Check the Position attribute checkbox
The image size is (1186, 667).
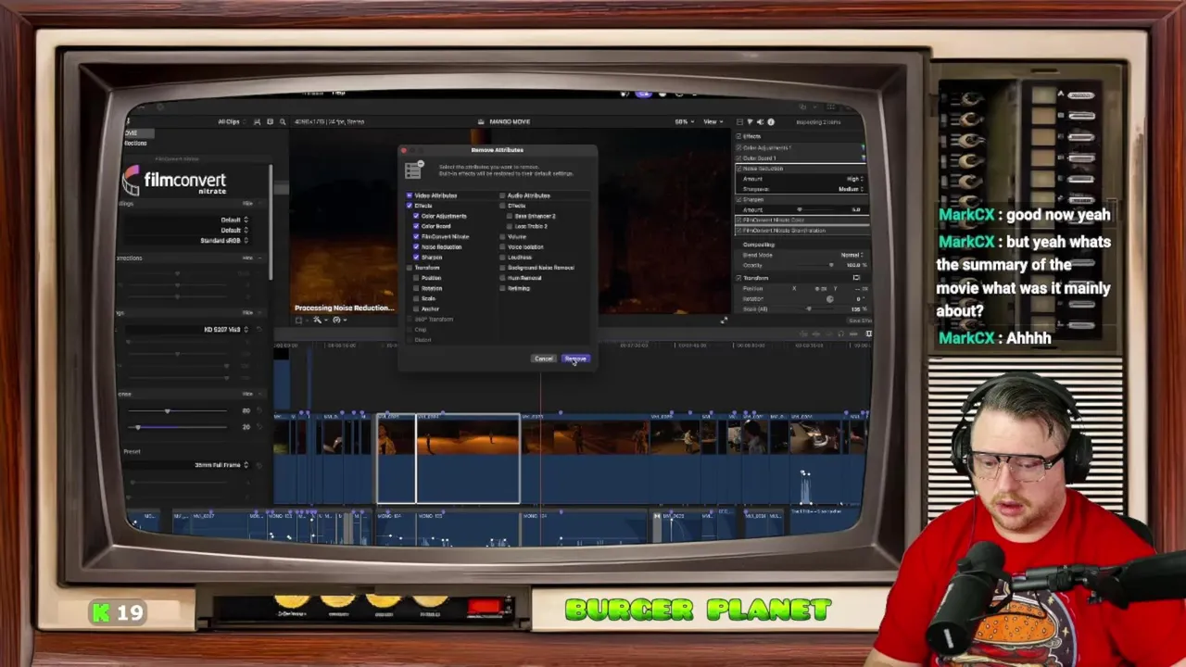417,278
